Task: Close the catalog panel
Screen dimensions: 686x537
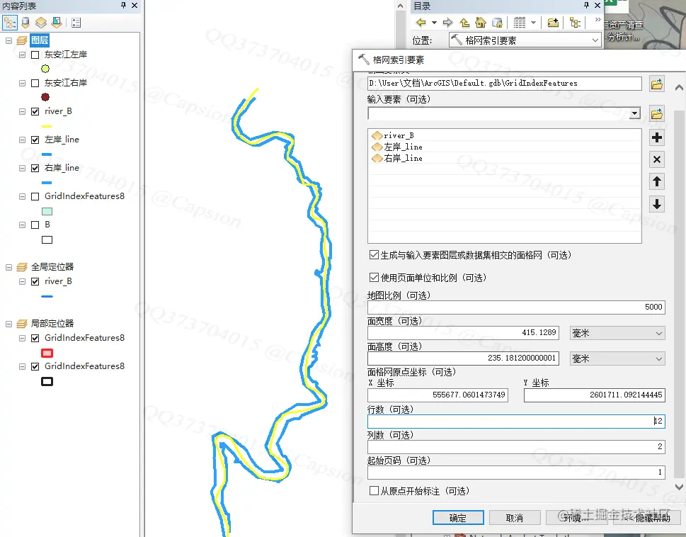Action: pyautogui.click(x=598, y=5)
